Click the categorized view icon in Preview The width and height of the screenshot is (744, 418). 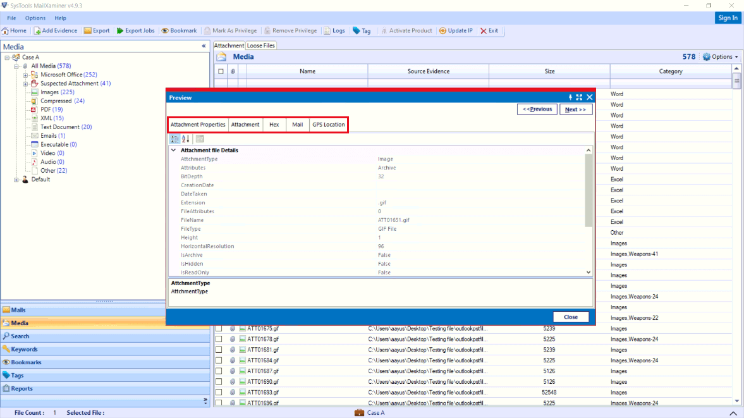[174, 139]
